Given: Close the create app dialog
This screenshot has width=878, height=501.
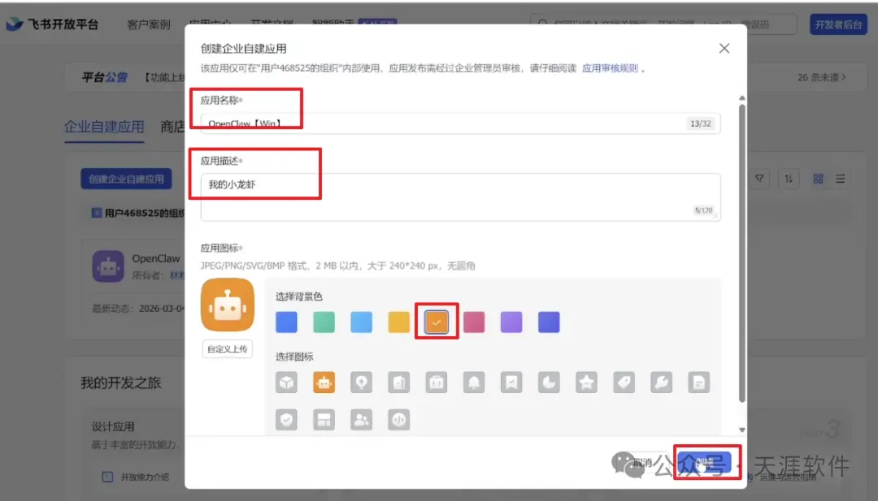Looking at the screenshot, I should click(x=724, y=49).
